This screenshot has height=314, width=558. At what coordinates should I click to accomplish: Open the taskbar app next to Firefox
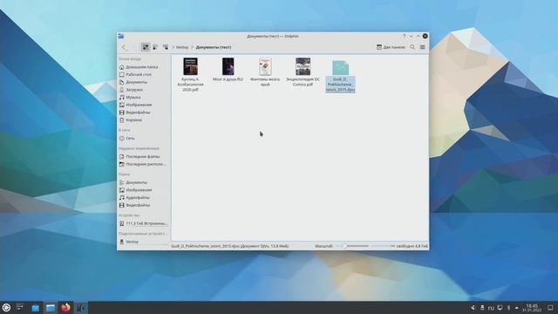(x=81, y=308)
